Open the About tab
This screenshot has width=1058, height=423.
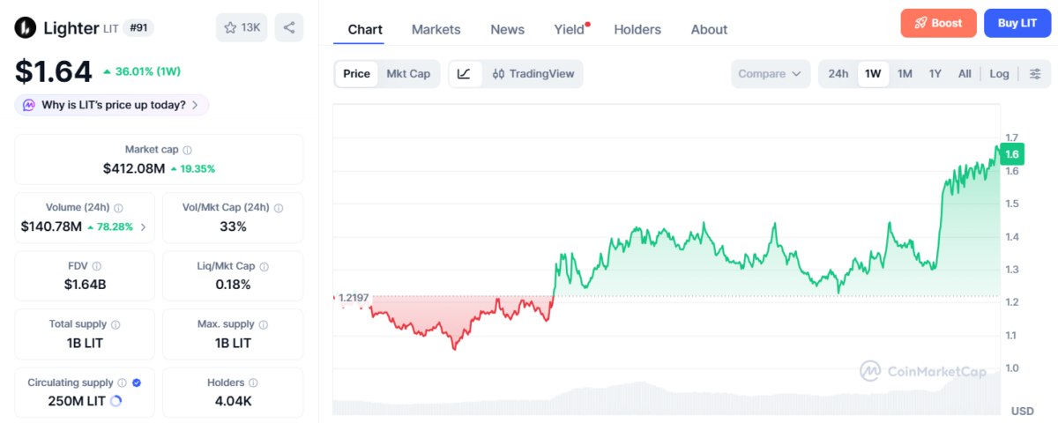709,29
